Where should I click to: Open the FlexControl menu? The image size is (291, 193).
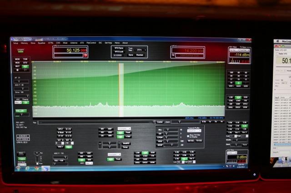tap(91, 43)
